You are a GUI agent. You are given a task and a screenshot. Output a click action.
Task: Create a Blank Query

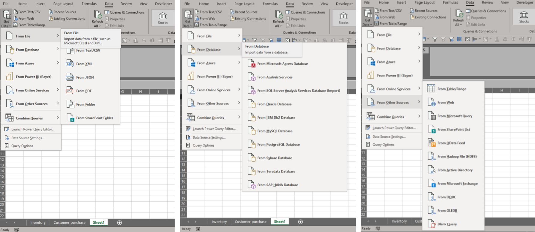[453, 224]
